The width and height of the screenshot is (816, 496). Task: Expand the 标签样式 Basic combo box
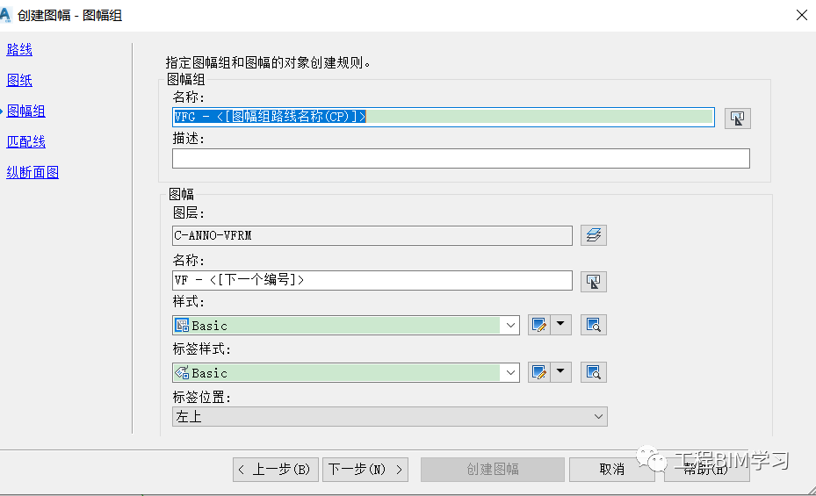(510, 373)
